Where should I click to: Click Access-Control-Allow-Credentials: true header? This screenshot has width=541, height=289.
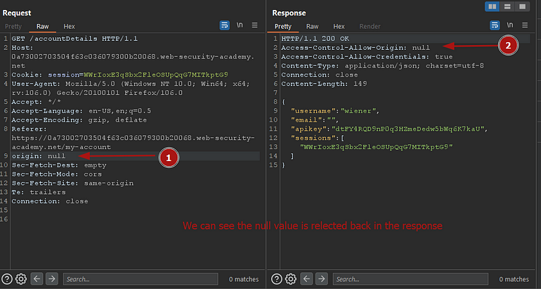click(x=367, y=57)
